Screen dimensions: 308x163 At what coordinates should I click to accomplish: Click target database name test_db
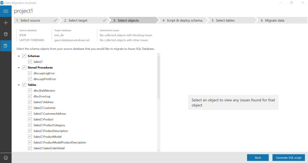59,35
